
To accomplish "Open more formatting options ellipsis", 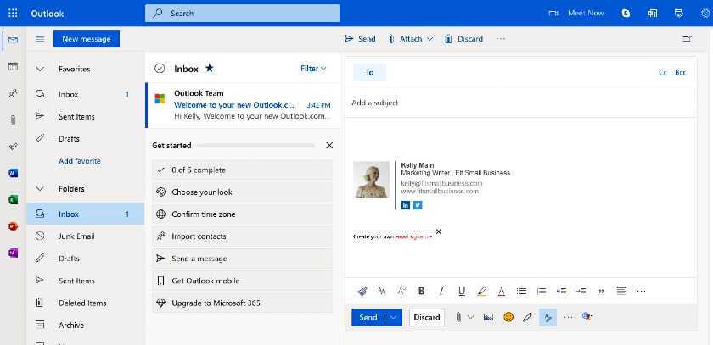I will [641, 291].
